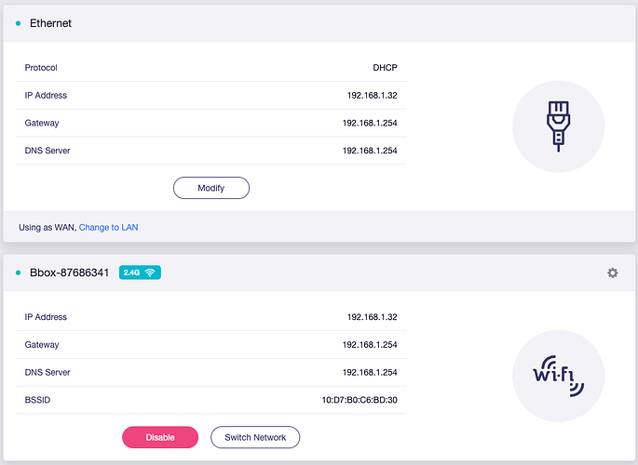Click the Ethernet status dot
638x465 pixels.
[18, 23]
